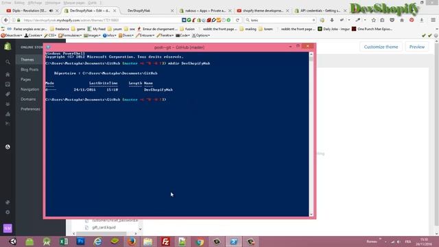The width and height of the screenshot is (439, 247).
Task: Open Chrome from the taskbar
Action: pyautogui.click(x=200, y=242)
